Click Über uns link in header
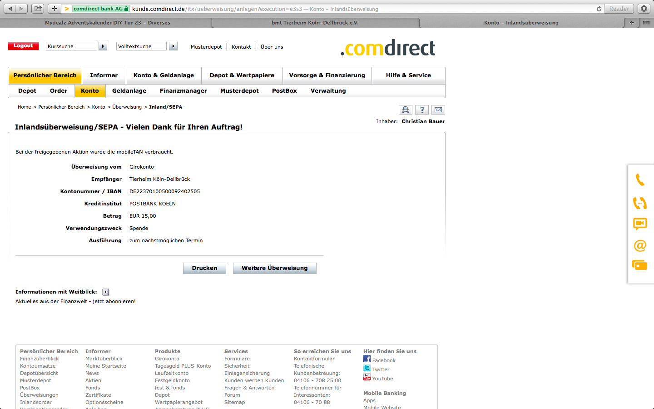This screenshot has width=654, height=409. click(272, 47)
